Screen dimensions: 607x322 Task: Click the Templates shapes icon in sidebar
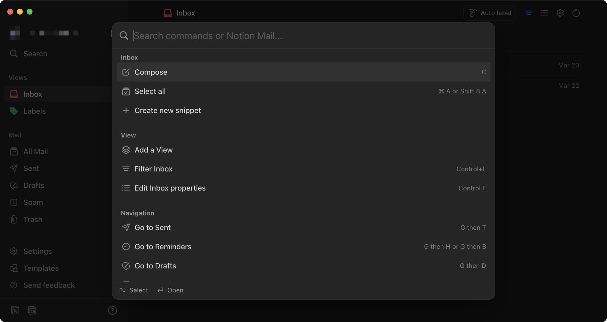click(x=14, y=268)
